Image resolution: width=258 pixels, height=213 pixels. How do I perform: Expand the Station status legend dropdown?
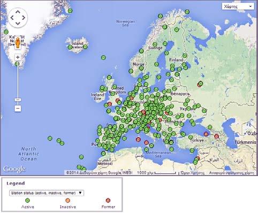click(47, 193)
